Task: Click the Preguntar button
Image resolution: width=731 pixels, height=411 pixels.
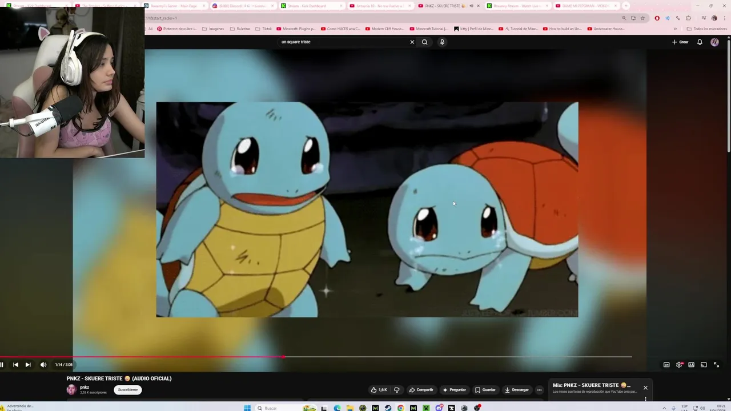Action: pos(455,390)
